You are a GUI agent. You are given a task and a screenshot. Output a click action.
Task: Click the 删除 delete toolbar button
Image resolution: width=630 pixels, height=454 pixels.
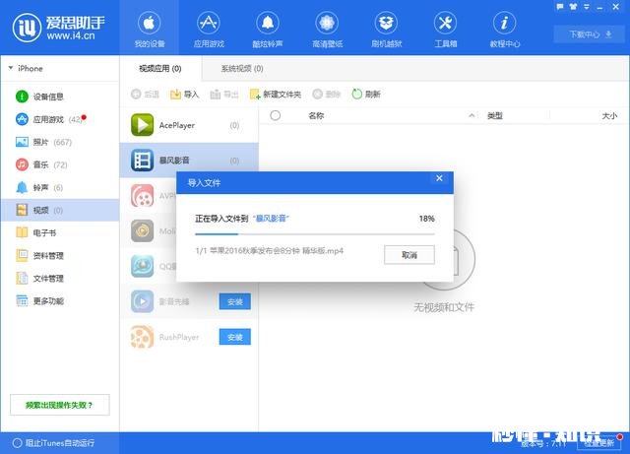point(326,95)
